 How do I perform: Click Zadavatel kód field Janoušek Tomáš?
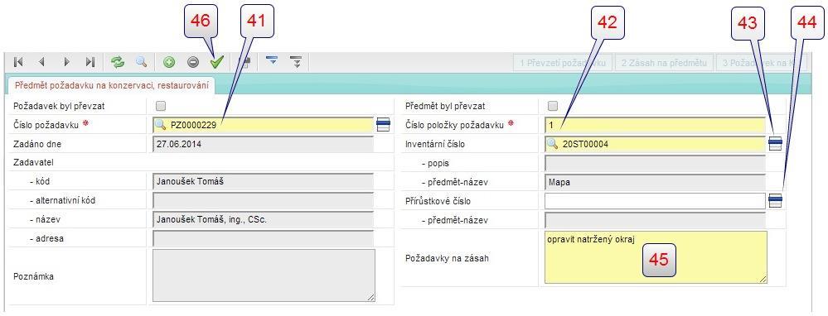263,182
